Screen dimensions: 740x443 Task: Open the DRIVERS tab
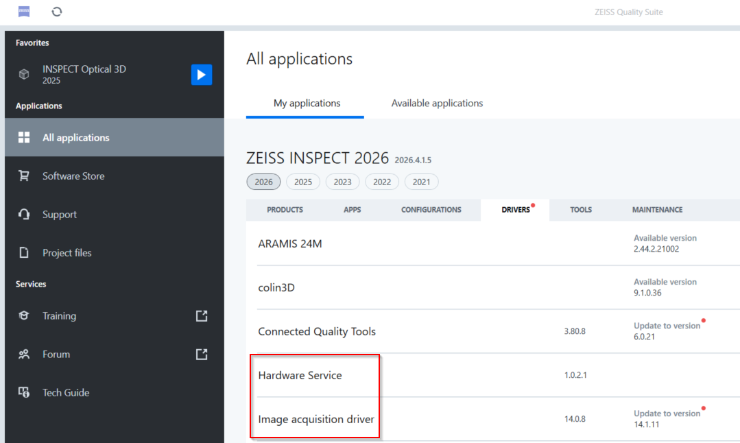point(515,209)
